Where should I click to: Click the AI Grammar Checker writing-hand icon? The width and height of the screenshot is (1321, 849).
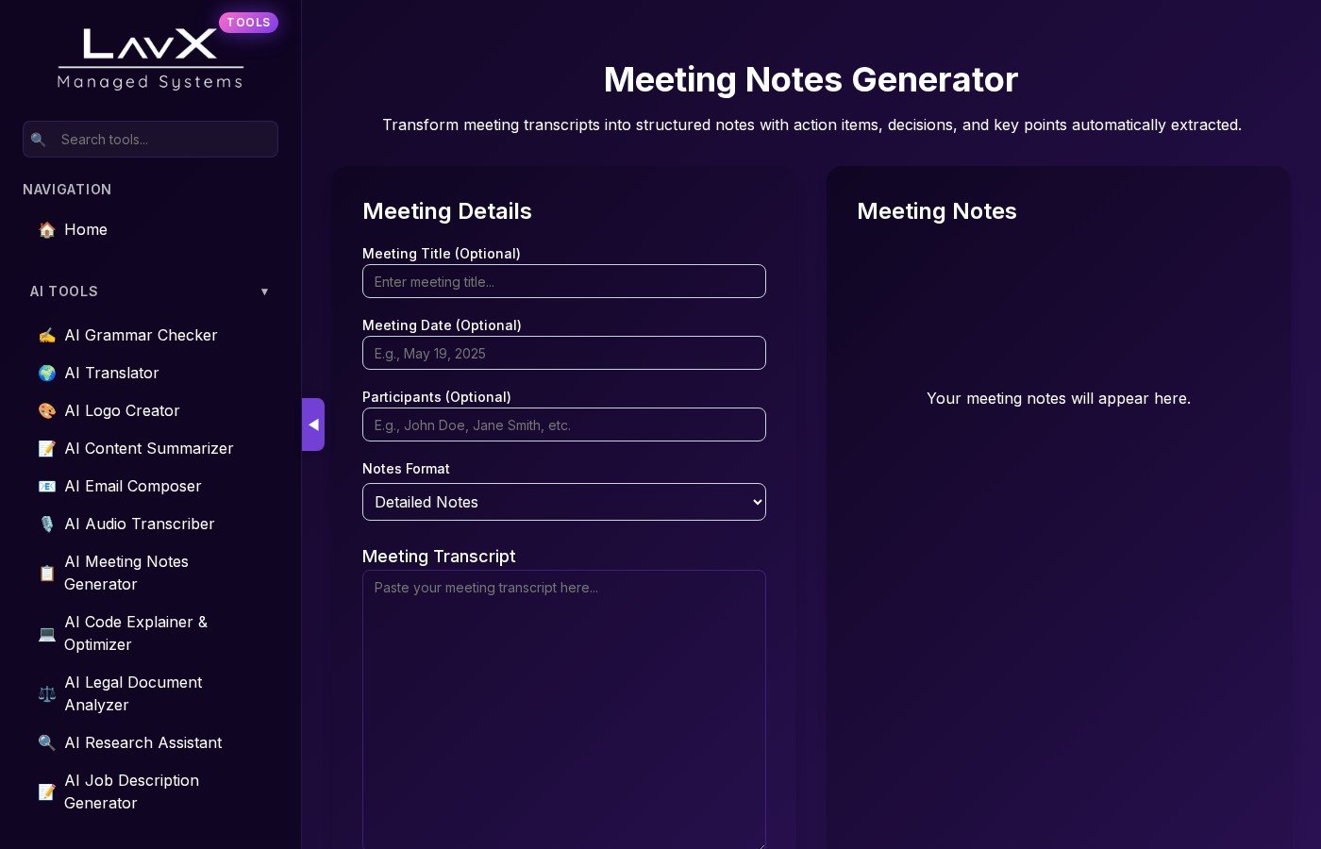point(46,336)
